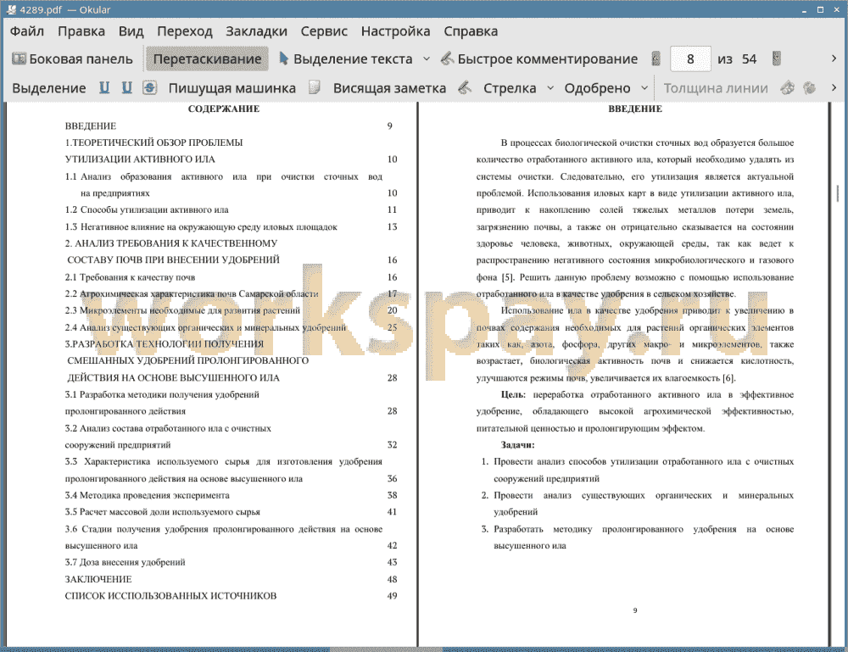This screenshot has height=652, width=848.
Task: Click contents entry '1.2 Способы утилизации активного ила'
Action: (147, 209)
